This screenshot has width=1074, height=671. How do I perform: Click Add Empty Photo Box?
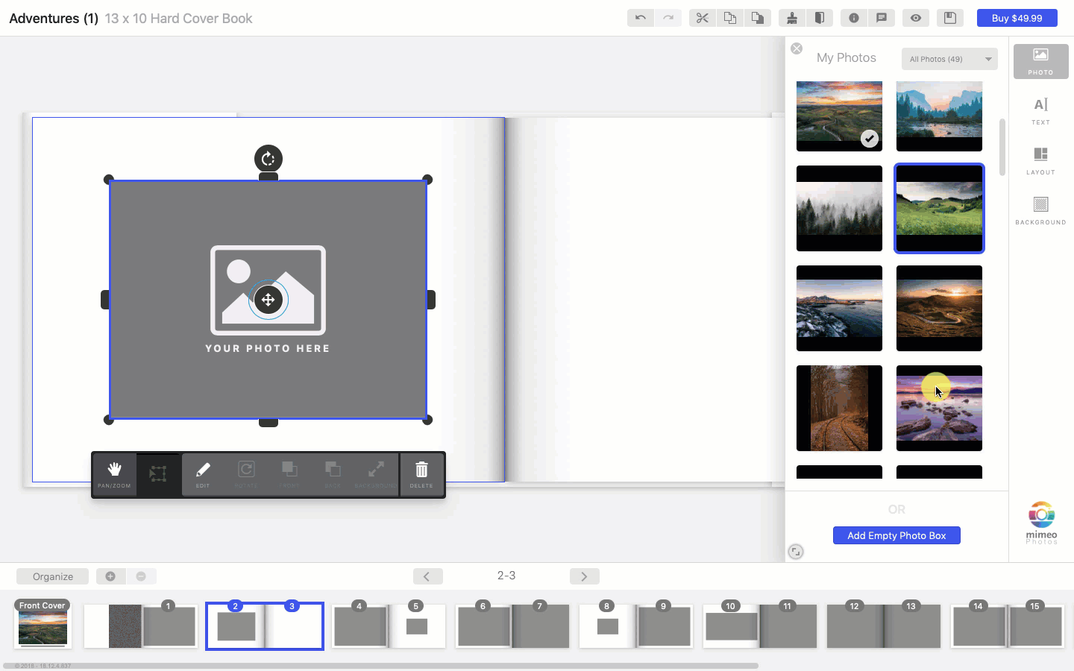click(896, 535)
